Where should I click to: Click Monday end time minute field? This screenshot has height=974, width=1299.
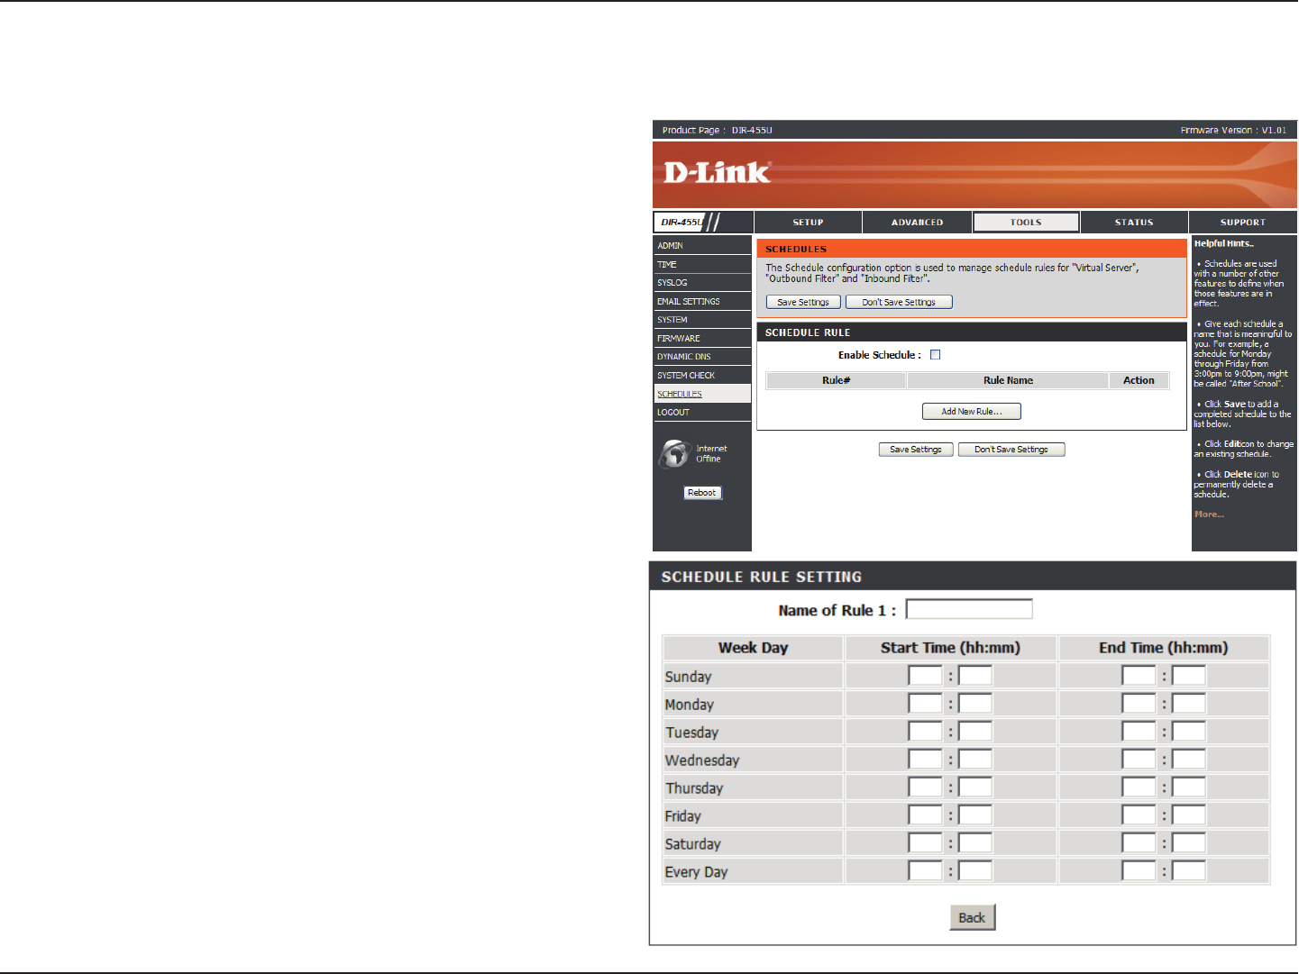[x=1189, y=704]
